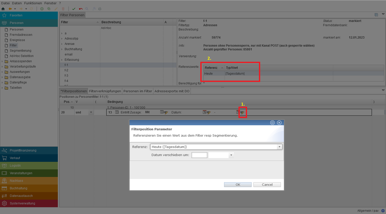Click the orange back arrow icon
386x214 pixels.
pos(10,9)
